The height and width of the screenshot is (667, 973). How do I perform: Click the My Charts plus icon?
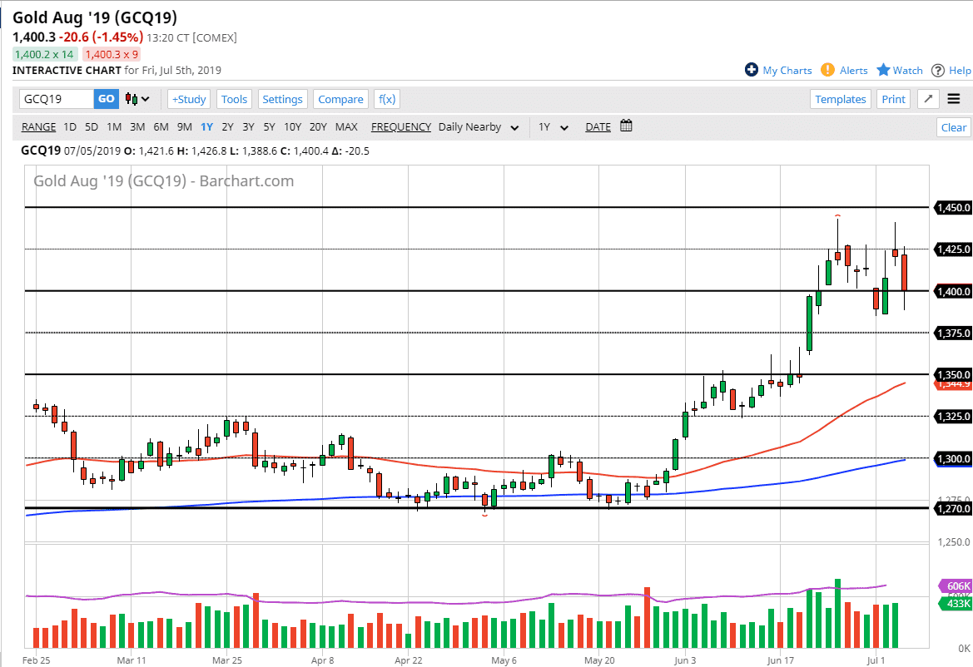(752, 70)
